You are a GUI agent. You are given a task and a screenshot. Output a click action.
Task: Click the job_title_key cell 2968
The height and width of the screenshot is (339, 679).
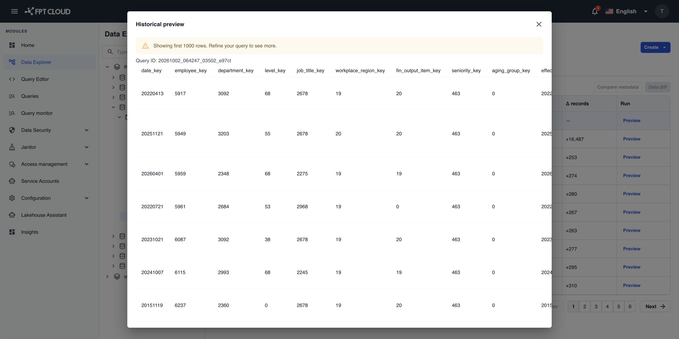302,207
